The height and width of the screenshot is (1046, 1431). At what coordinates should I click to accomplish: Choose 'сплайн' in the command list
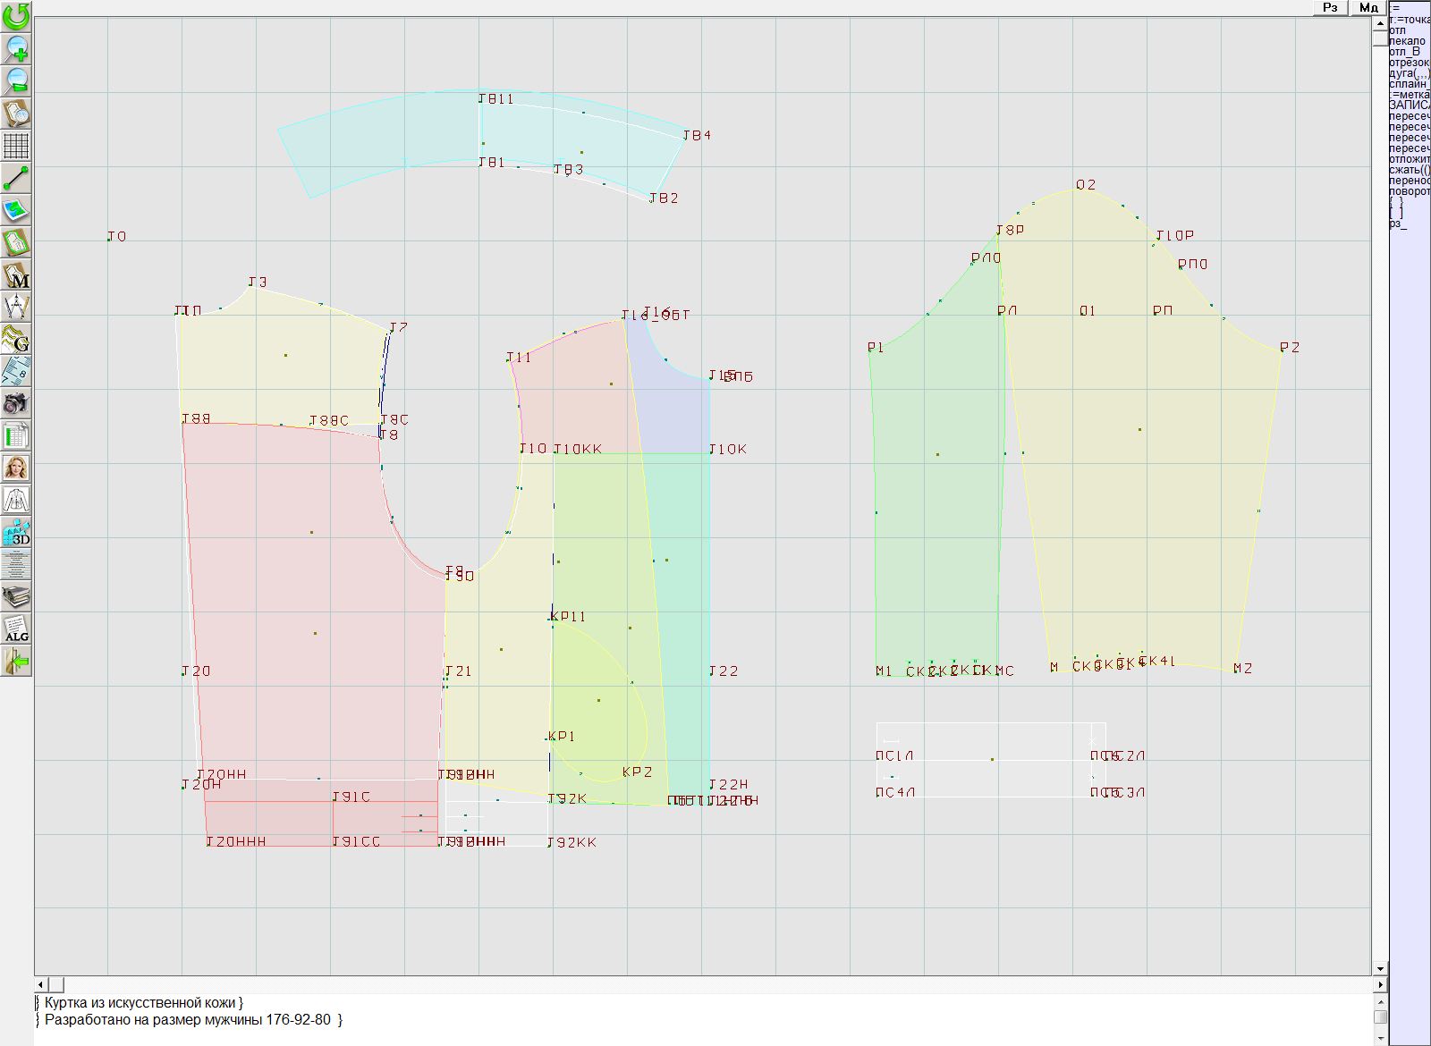(x=1409, y=84)
